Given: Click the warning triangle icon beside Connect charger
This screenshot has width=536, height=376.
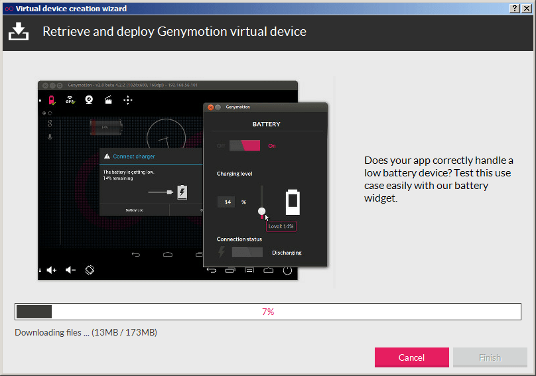Looking at the screenshot, I should (107, 157).
